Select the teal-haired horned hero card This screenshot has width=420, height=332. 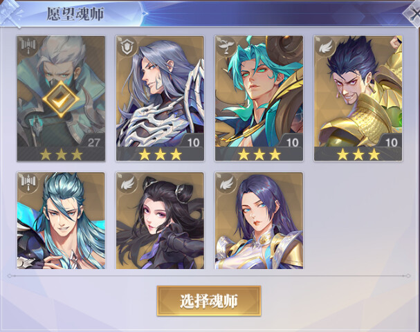[259, 98]
